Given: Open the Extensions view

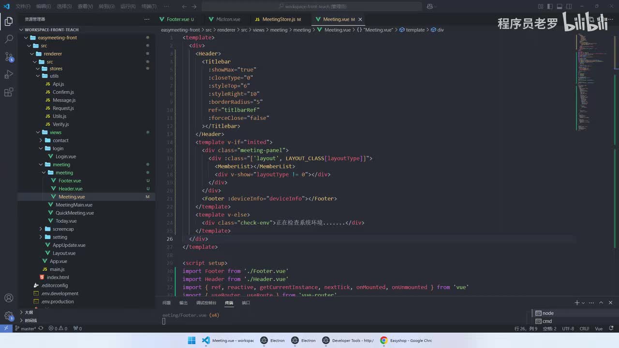Looking at the screenshot, I should coord(9,92).
